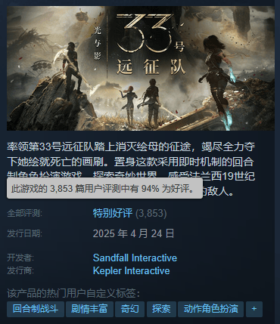Select the 回合制战斗 tag

pyautogui.click(x=36, y=309)
